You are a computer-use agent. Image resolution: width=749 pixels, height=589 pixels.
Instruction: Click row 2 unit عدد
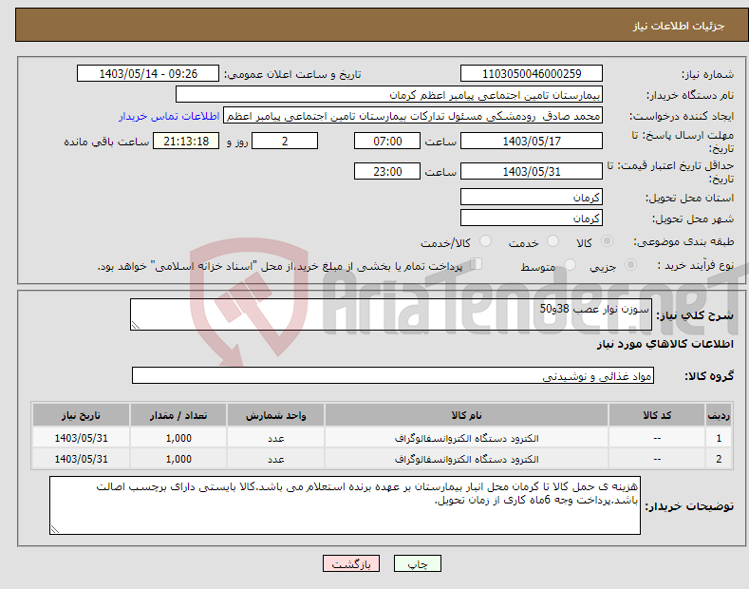275,459
